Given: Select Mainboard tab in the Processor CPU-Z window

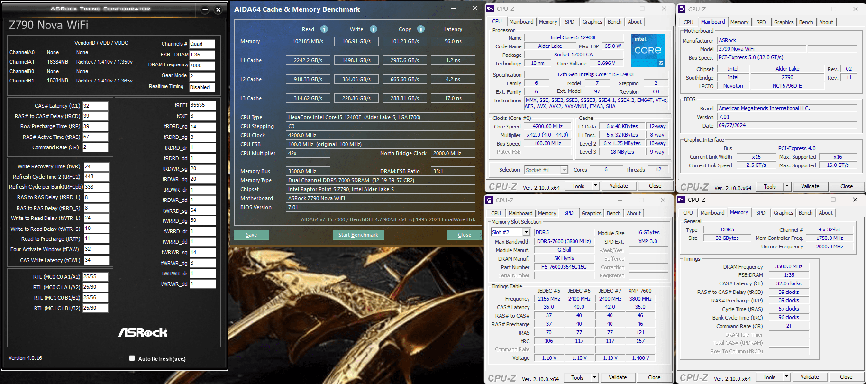Looking at the screenshot, I should (521, 22).
